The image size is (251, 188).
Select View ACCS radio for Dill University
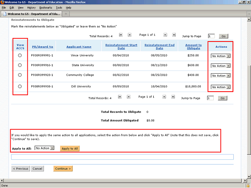20,86
